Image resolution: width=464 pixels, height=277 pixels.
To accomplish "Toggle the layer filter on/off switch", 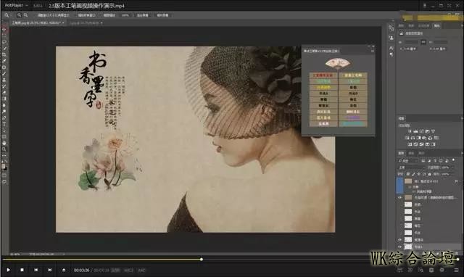I will click(x=453, y=160).
